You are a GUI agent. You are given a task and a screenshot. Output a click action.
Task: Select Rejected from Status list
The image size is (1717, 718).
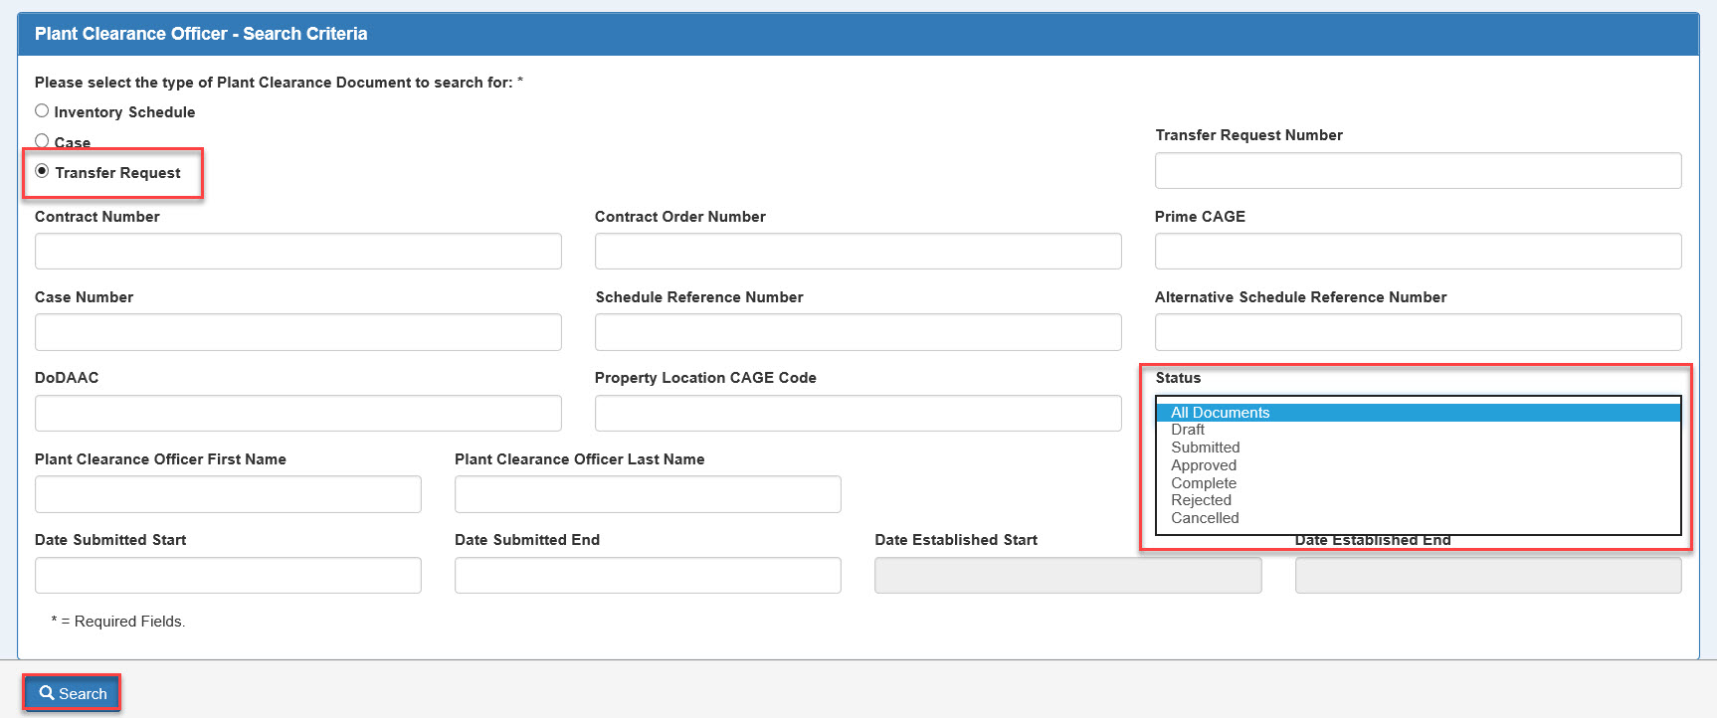[1201, 500]
